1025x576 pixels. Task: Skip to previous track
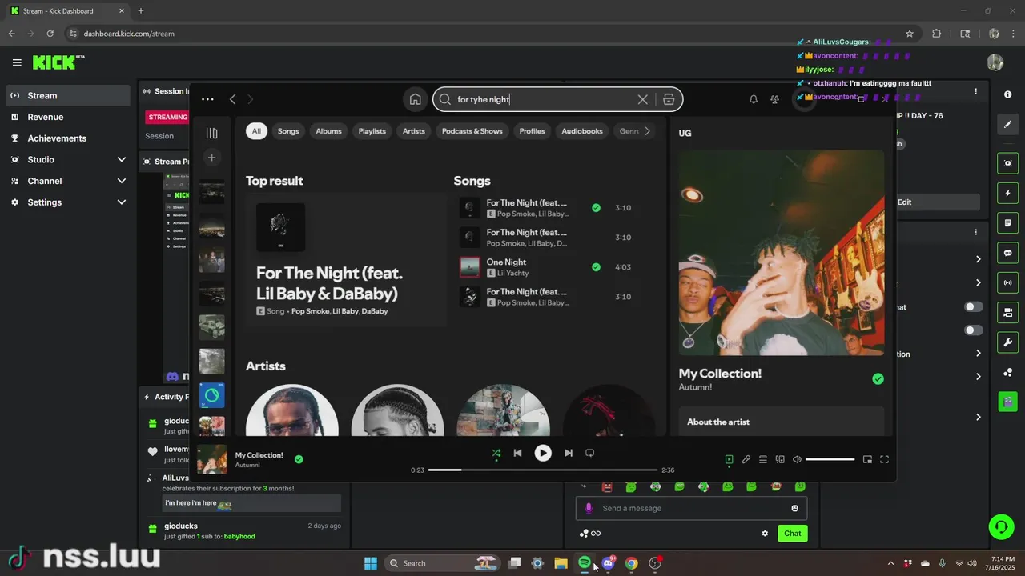(x=517, y=453)
